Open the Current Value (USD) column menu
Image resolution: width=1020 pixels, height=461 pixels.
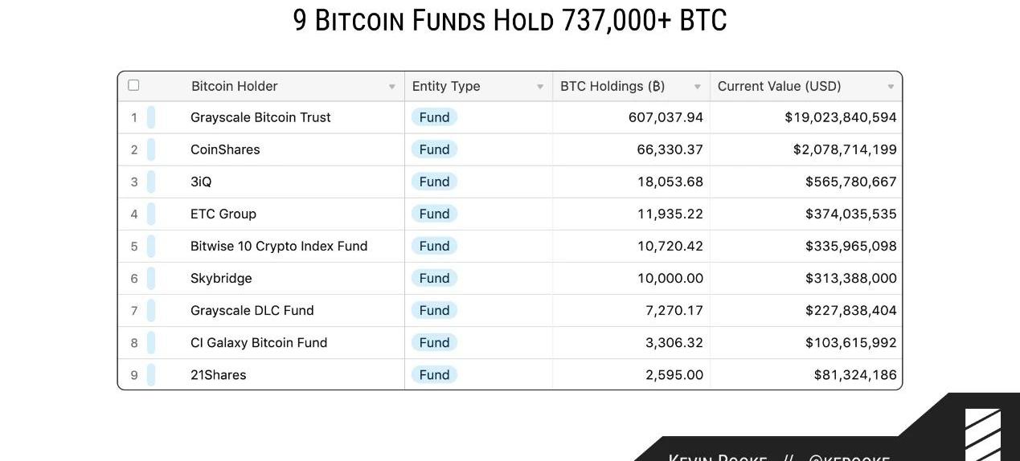click(891, 87)
